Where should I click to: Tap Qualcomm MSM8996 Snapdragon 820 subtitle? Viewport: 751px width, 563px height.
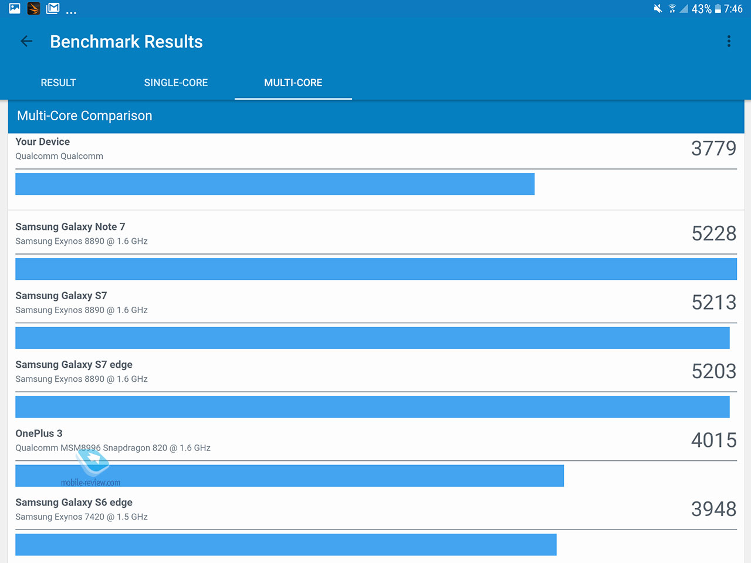tap(113, 448)
